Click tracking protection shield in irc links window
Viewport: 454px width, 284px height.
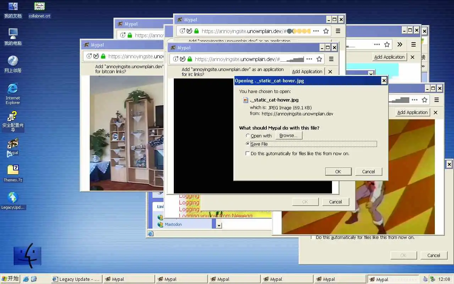[183, 59]
